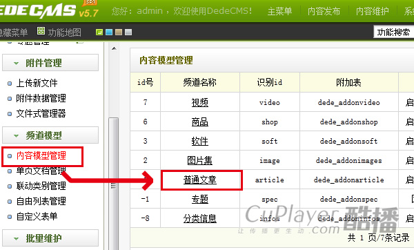This screenshot has width=414, height=250.
Task: Open 内容模型管理 in the sidebar
Action: 41,155
